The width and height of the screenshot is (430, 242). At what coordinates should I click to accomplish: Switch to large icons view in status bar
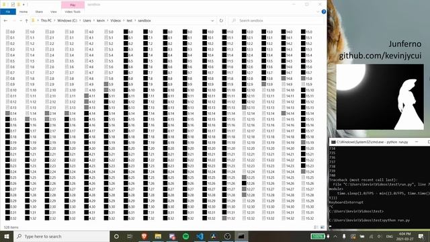click(x=322, y=227)
